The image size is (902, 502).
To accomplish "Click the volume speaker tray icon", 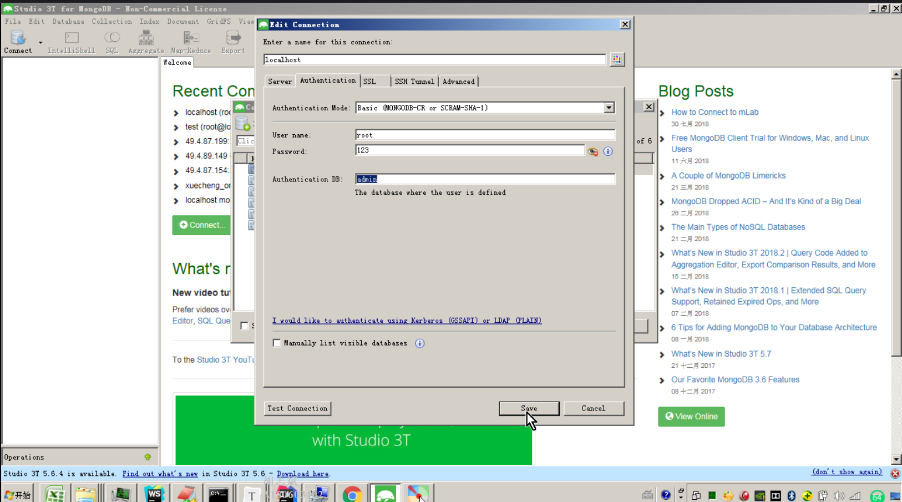I will pyautogui.click(x=839, y=495).
